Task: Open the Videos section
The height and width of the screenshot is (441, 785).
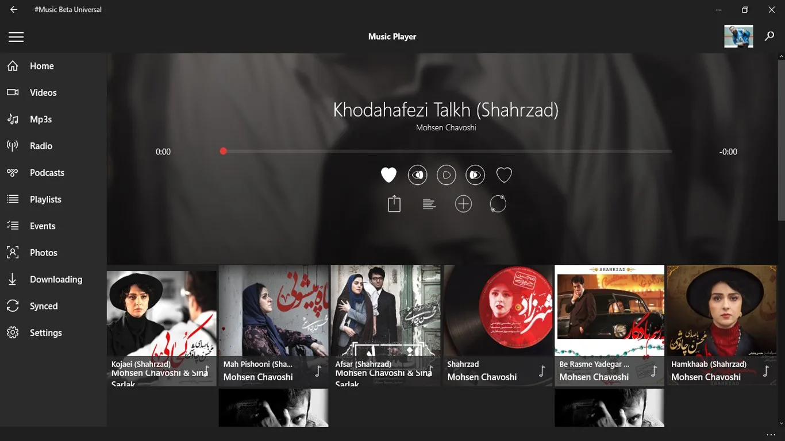Action: click(43, 92)
